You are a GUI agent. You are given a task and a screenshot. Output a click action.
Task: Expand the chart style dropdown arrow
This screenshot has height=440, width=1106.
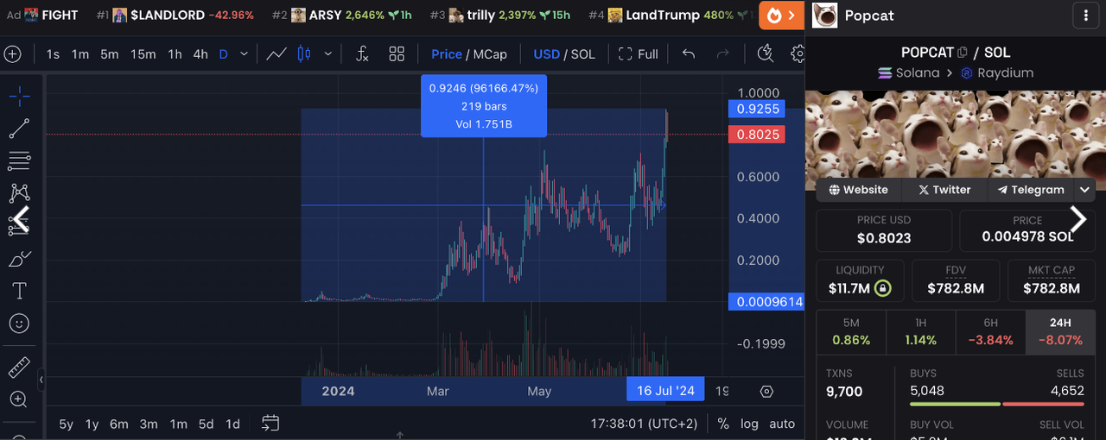pos(327,54)
